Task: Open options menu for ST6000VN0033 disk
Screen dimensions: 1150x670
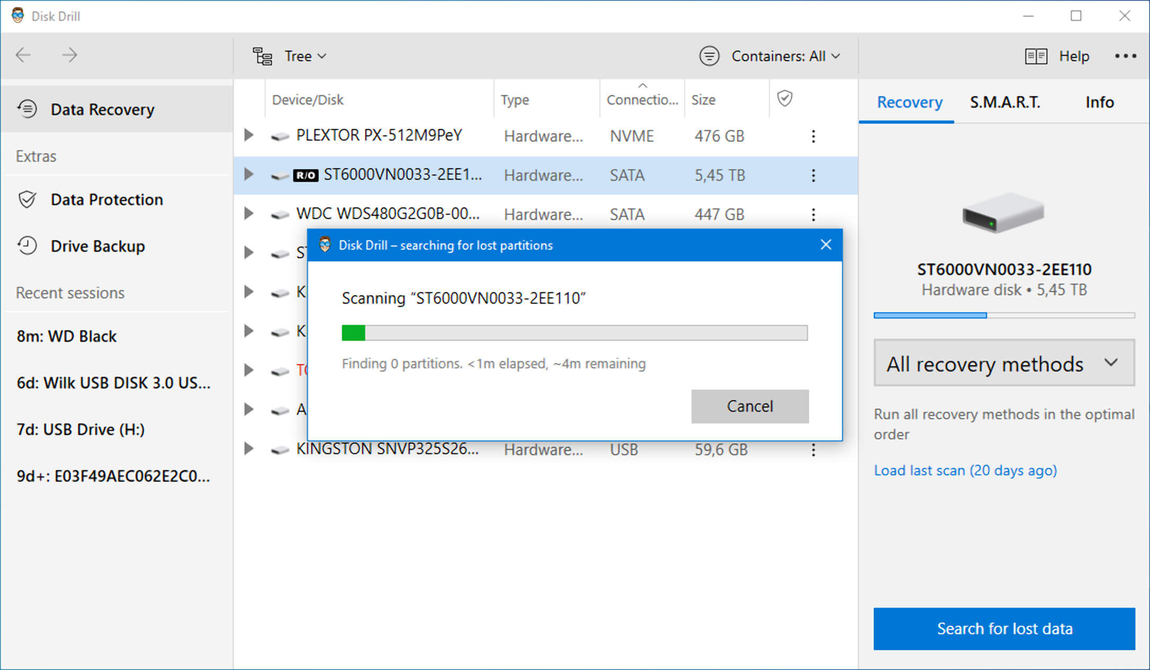Action: coord(813,175)
